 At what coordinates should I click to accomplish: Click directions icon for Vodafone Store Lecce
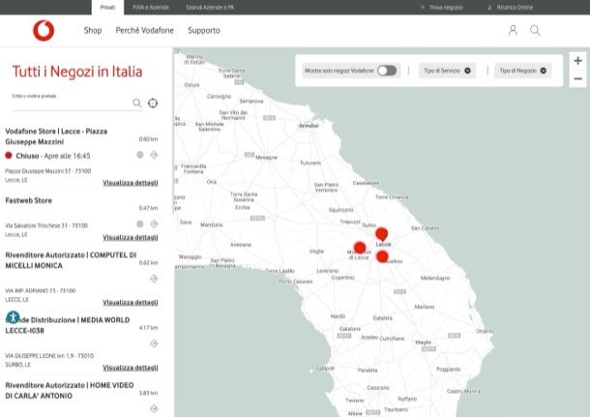click(154, 155)
